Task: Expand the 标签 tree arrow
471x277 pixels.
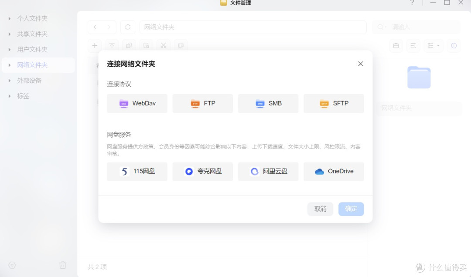Action: (x=10, y=96)
